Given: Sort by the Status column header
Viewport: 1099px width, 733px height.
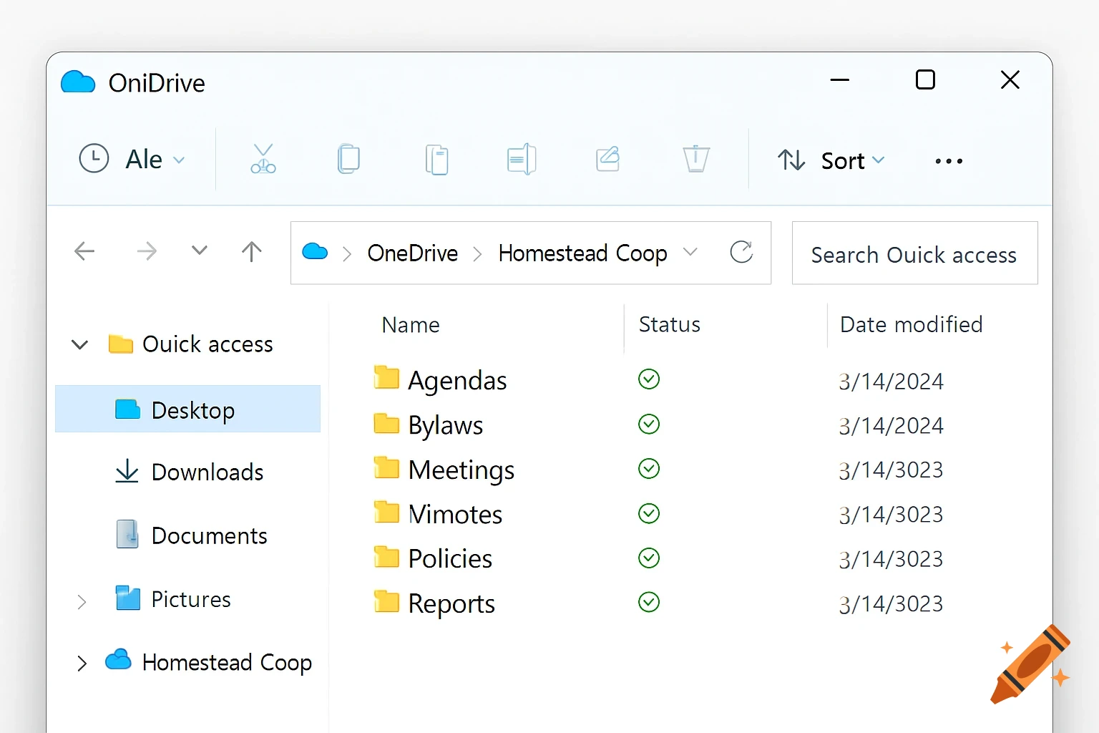Looking at the screenshot, I should pos(670,325).
